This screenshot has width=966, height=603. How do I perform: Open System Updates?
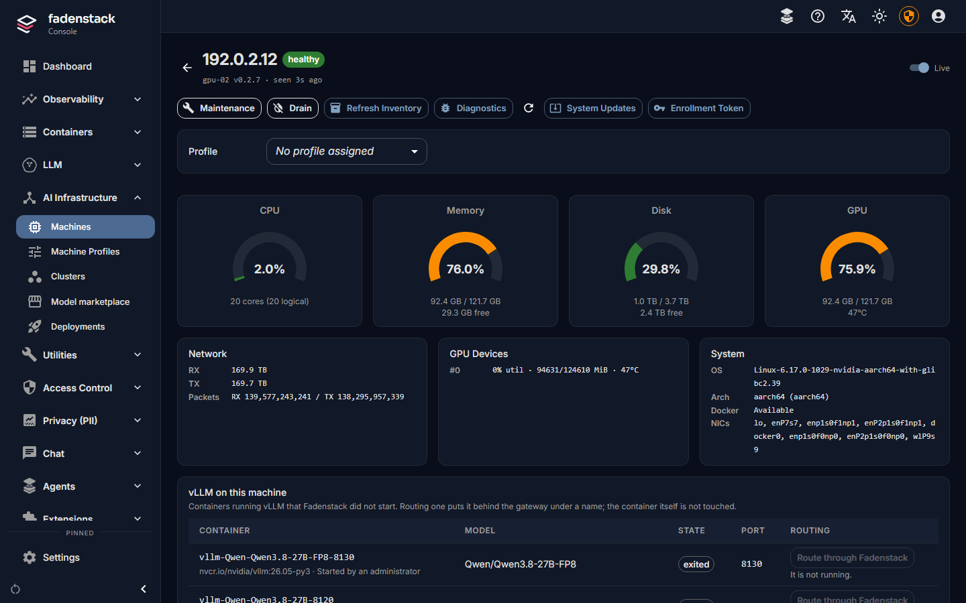click(593, 108)
